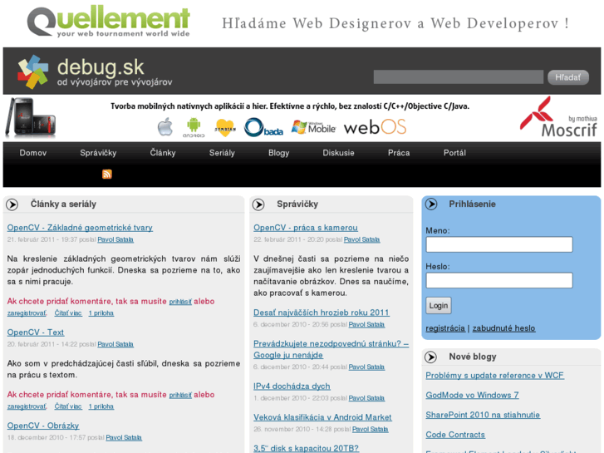Image resolution: width=604 pixels, height=453 pixels.
Task: Open article OpenCV - Obrázky
Action: tap(43, 426)
